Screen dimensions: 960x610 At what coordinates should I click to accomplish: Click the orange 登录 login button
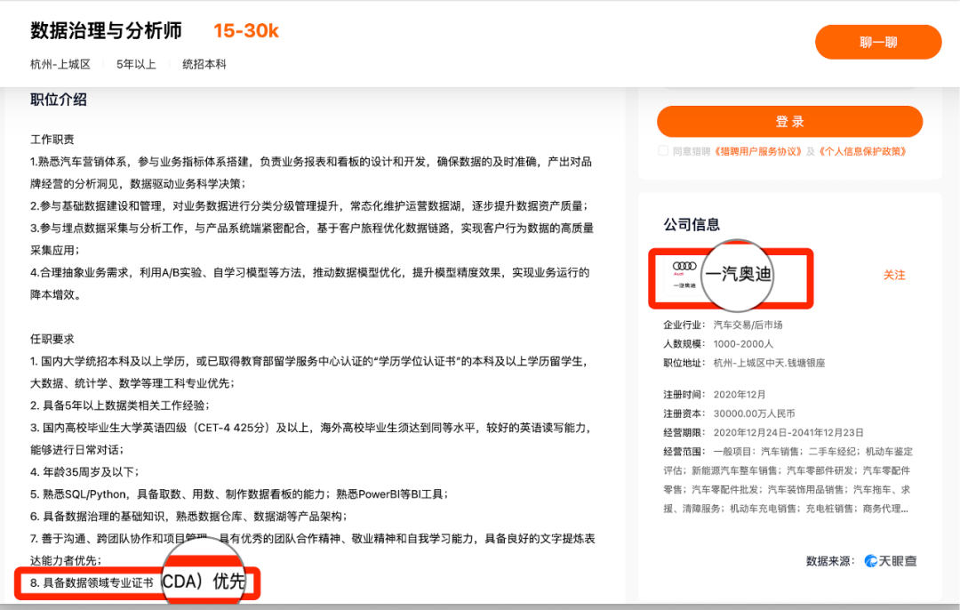click(x=790, y=121)
